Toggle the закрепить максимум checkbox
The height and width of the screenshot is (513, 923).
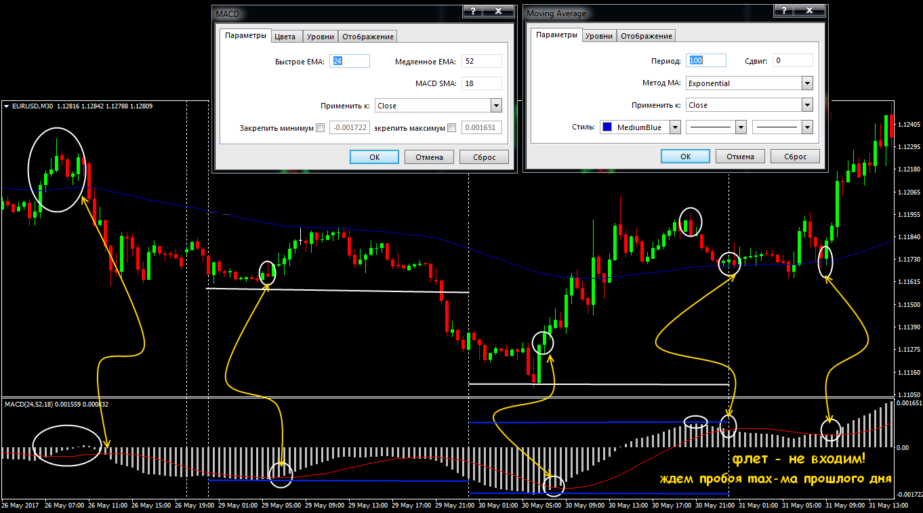452,128
